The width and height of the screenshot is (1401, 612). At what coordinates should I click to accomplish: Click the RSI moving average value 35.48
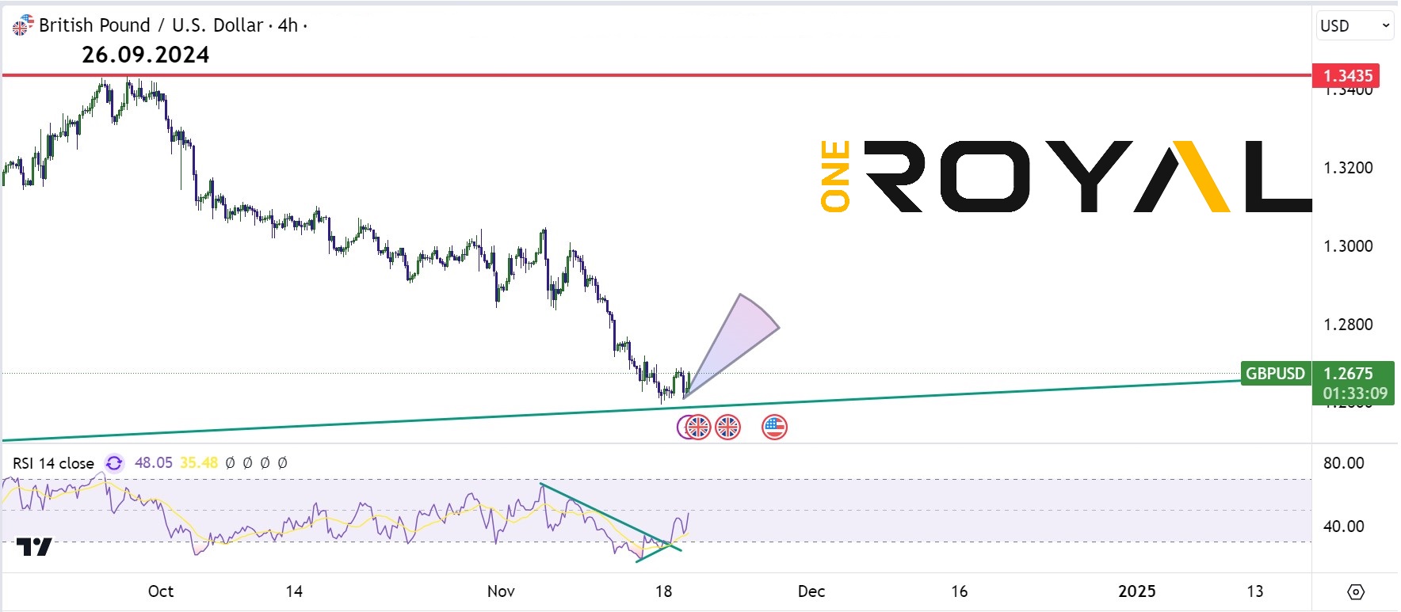tap(198, 462)
